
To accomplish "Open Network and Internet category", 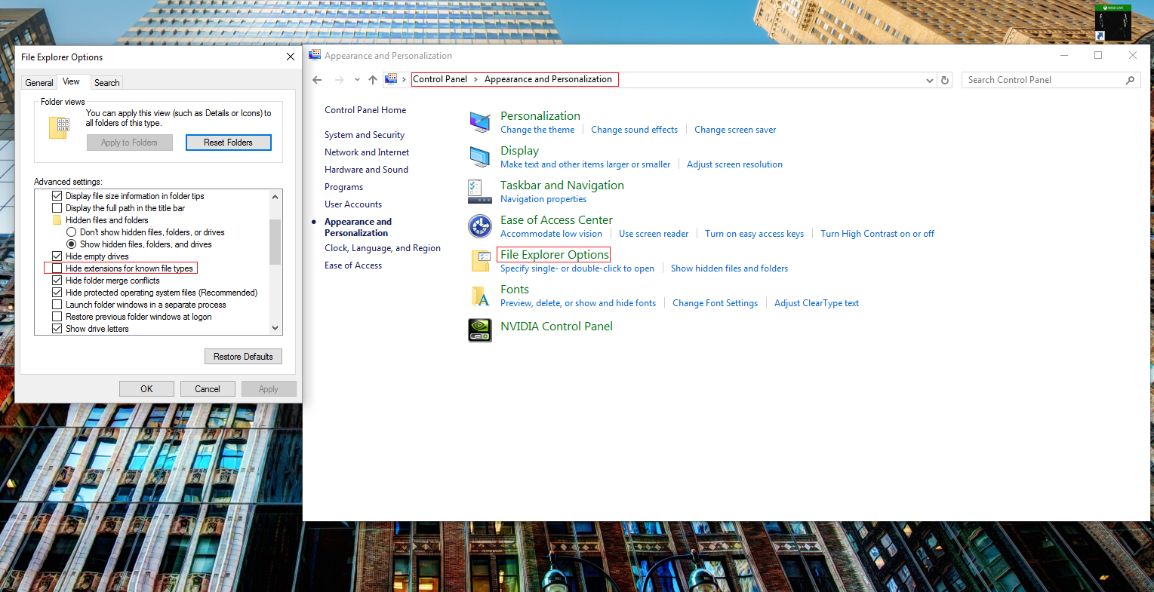I will point(367,152).
